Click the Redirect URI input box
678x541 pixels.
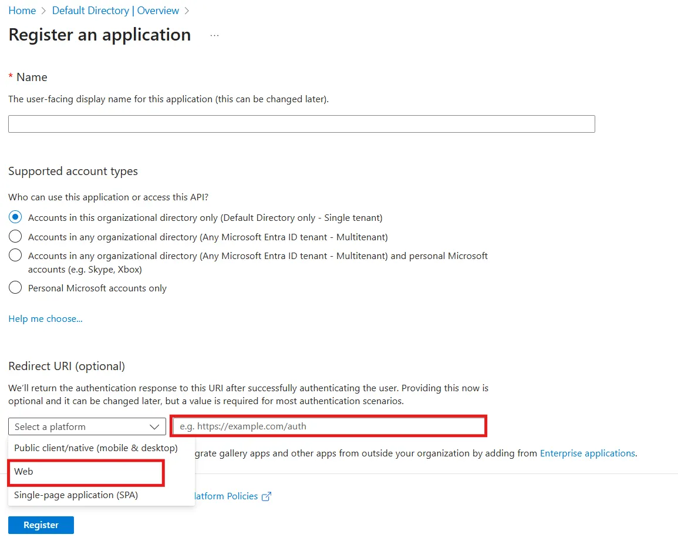tap(328, 426)
